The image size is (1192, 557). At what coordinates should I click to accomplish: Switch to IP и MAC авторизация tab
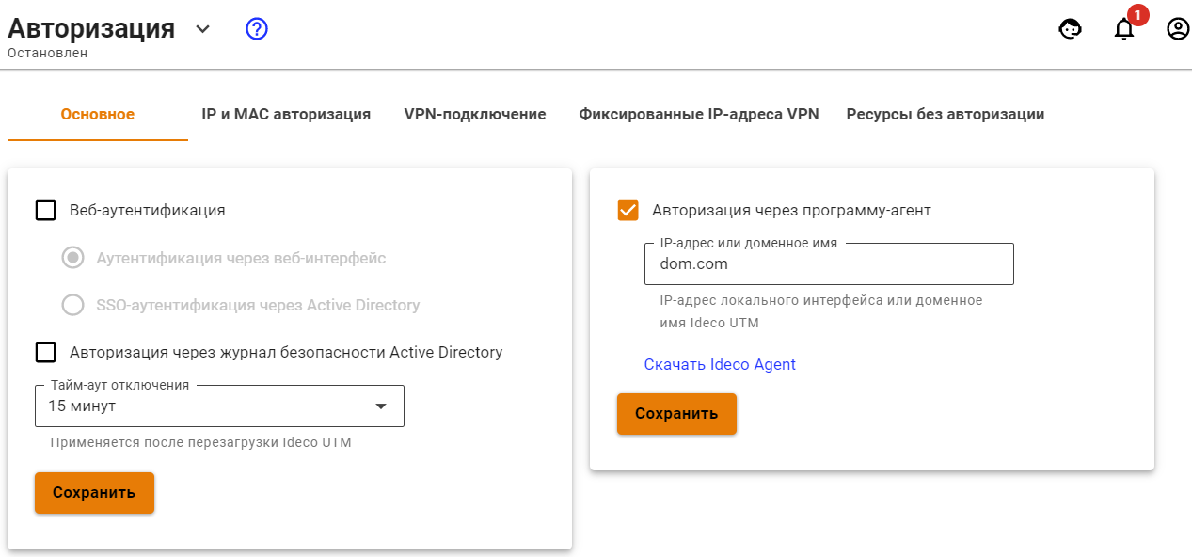click(x=286, y=115)
